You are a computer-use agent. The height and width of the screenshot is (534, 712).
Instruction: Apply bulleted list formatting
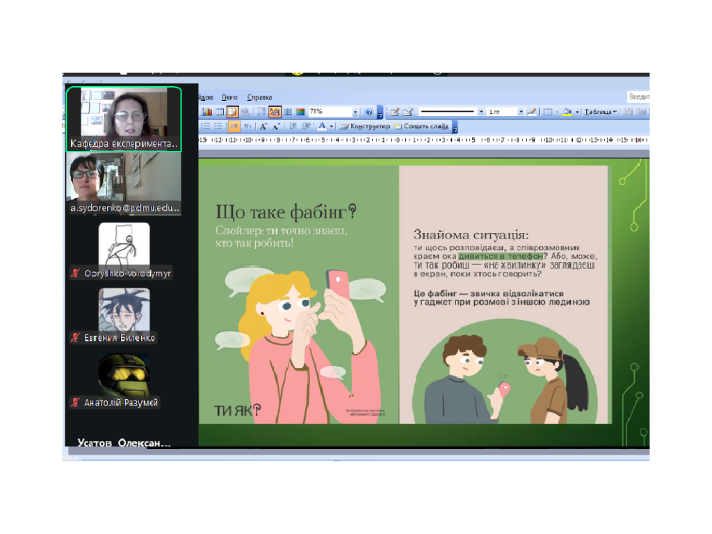coord(218,127)
